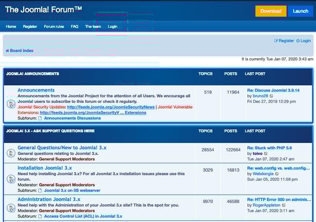View latest post icon next to toivo
The height and width of the screenshot is (222, 316).
pyautogui.click(x=265, y=153)
